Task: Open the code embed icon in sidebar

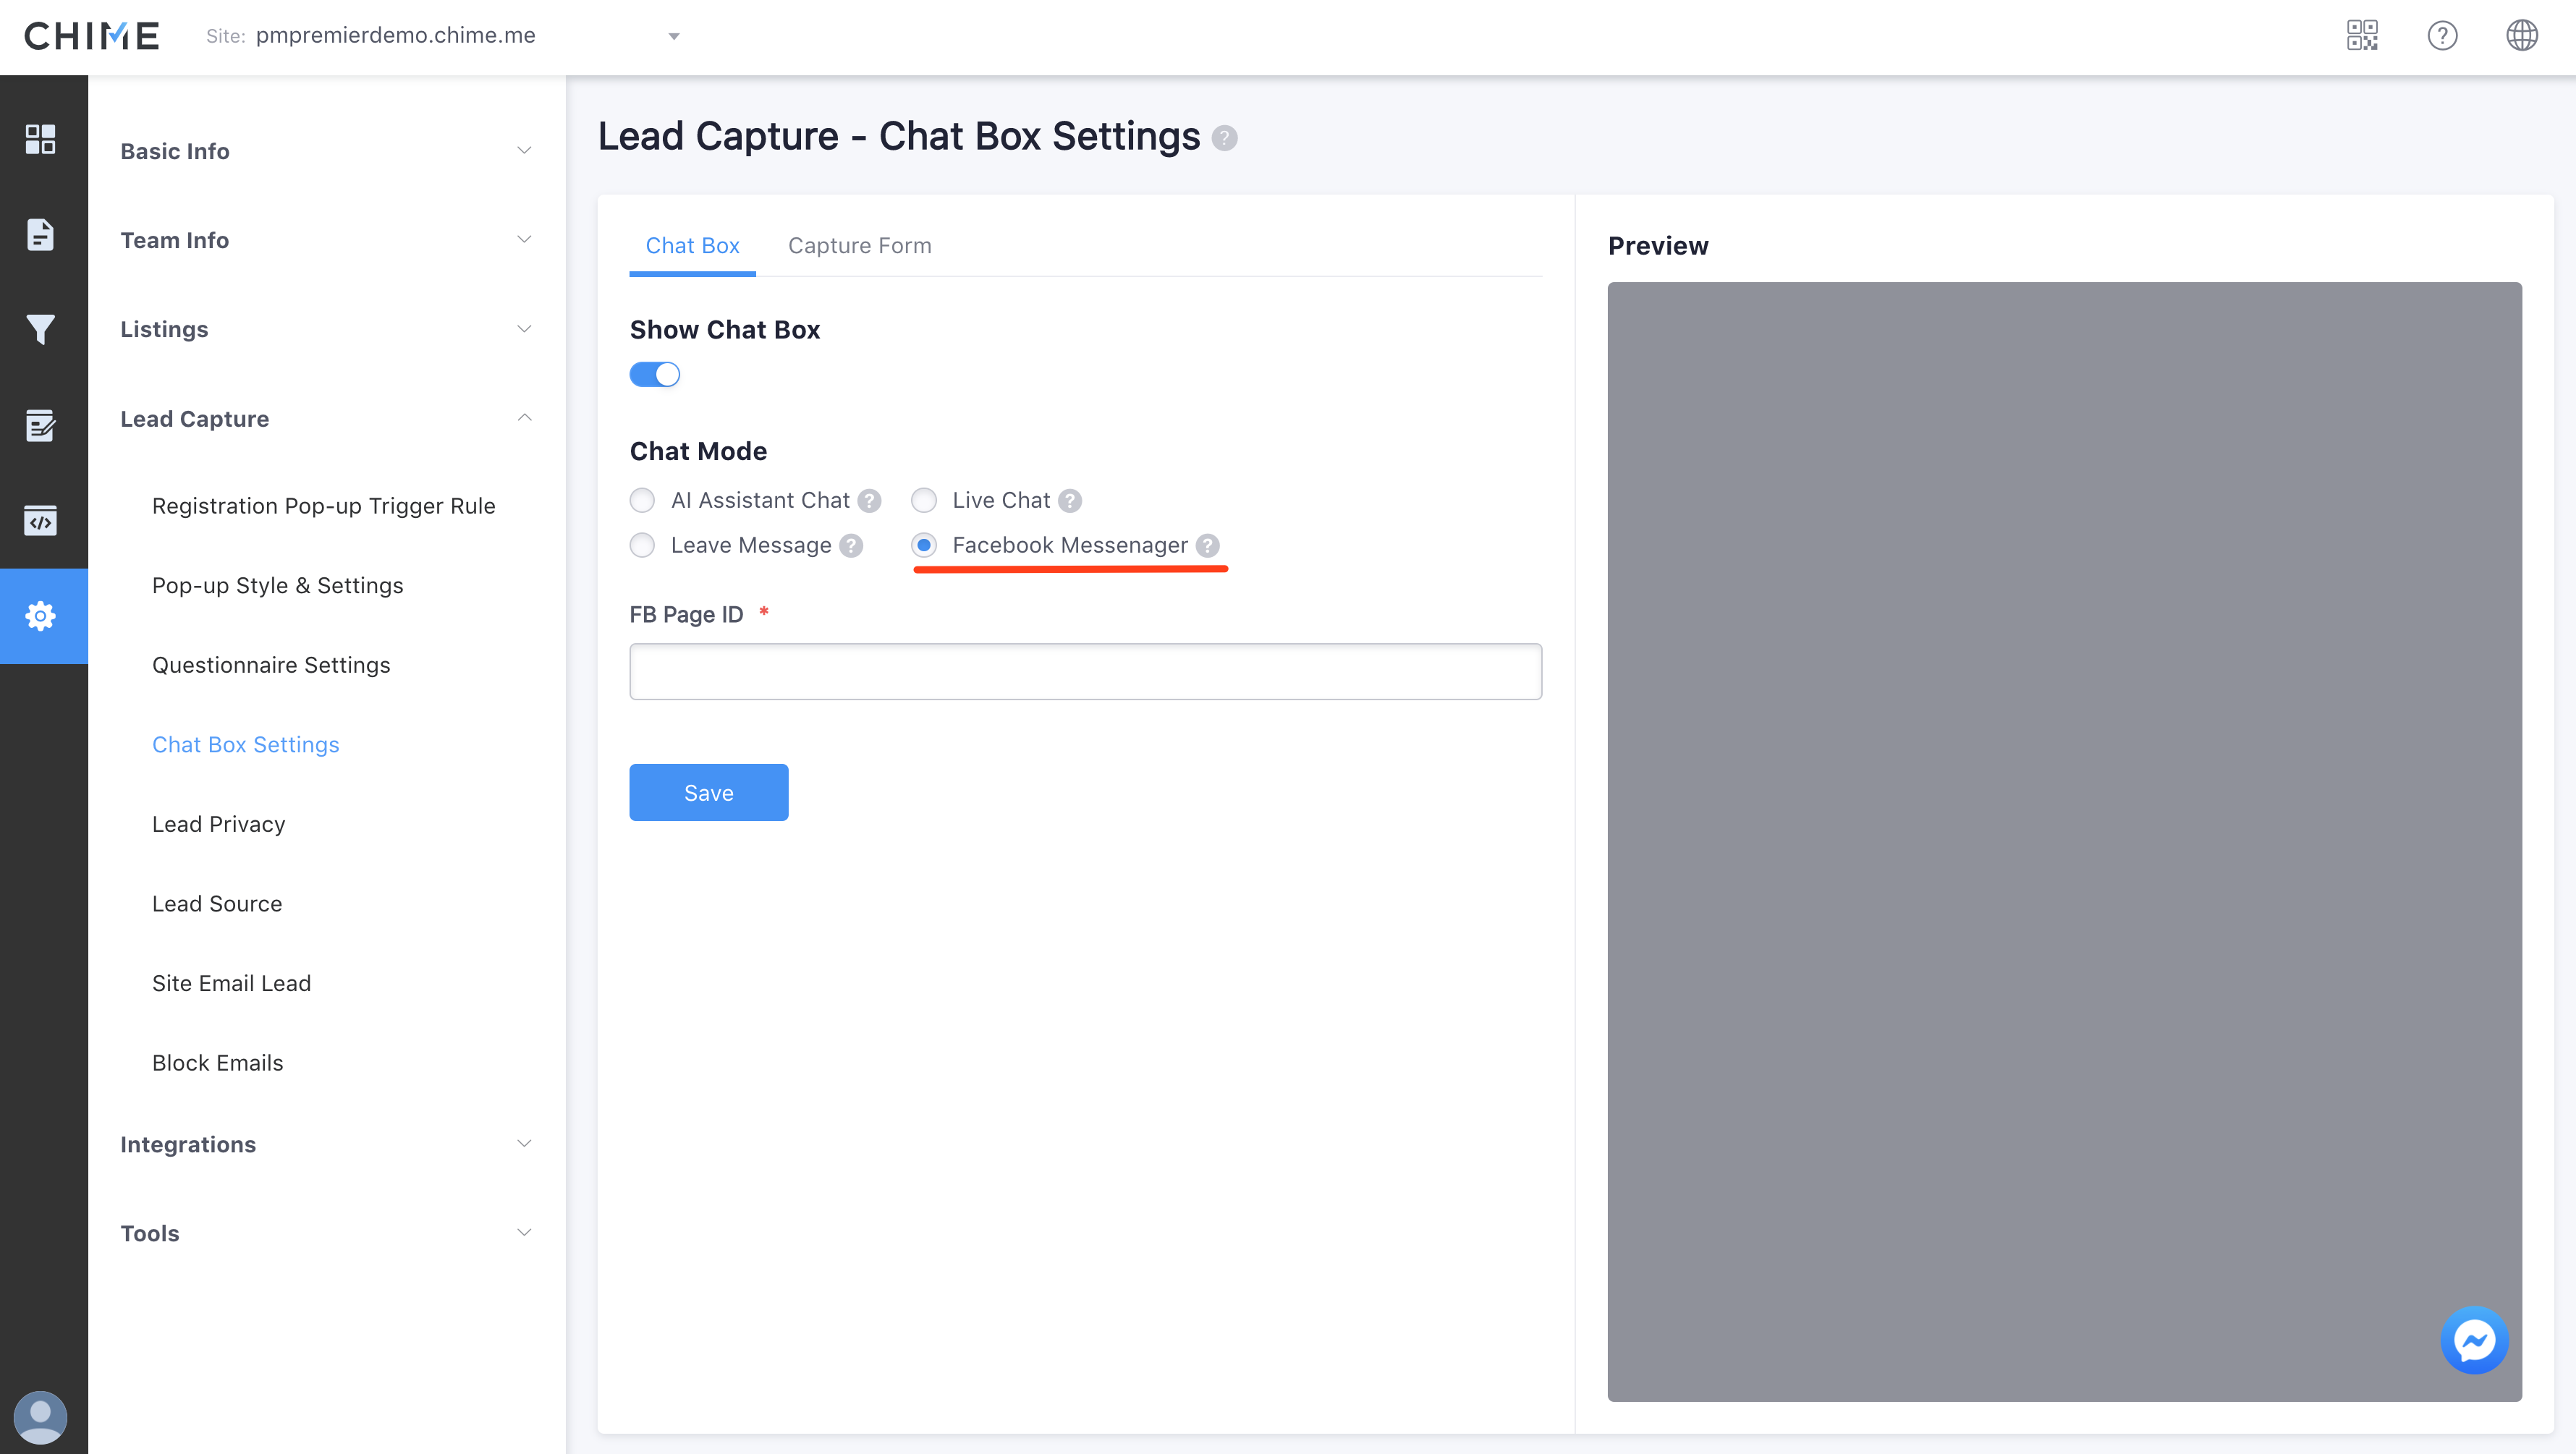Action: pyautogui.click(x=40, y=520)
